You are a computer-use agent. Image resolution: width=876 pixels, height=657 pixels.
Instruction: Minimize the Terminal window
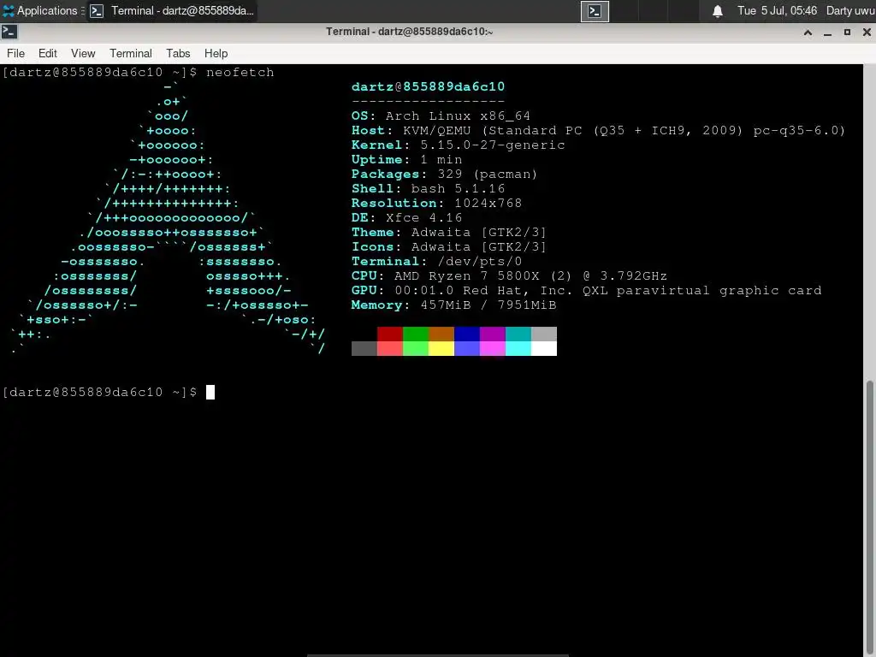(x=827, y=33)
